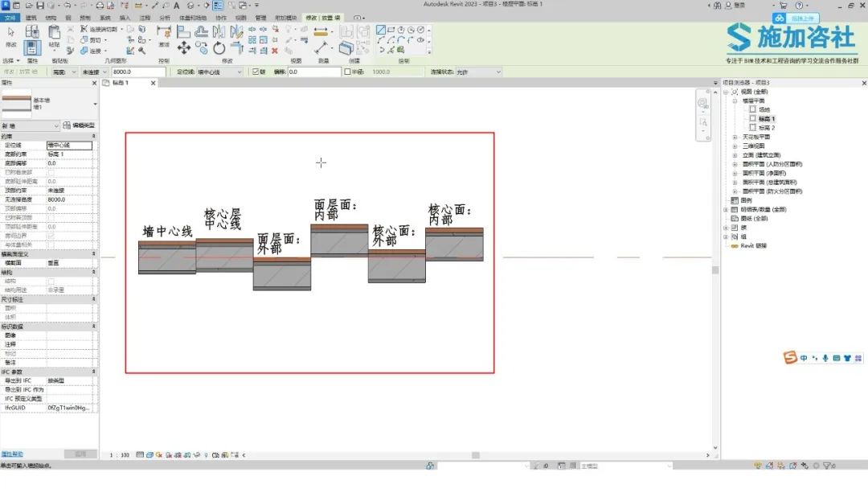Select the Modify arrow tool
This screenshot has height=489, width=868.
[x=11, y=32]
